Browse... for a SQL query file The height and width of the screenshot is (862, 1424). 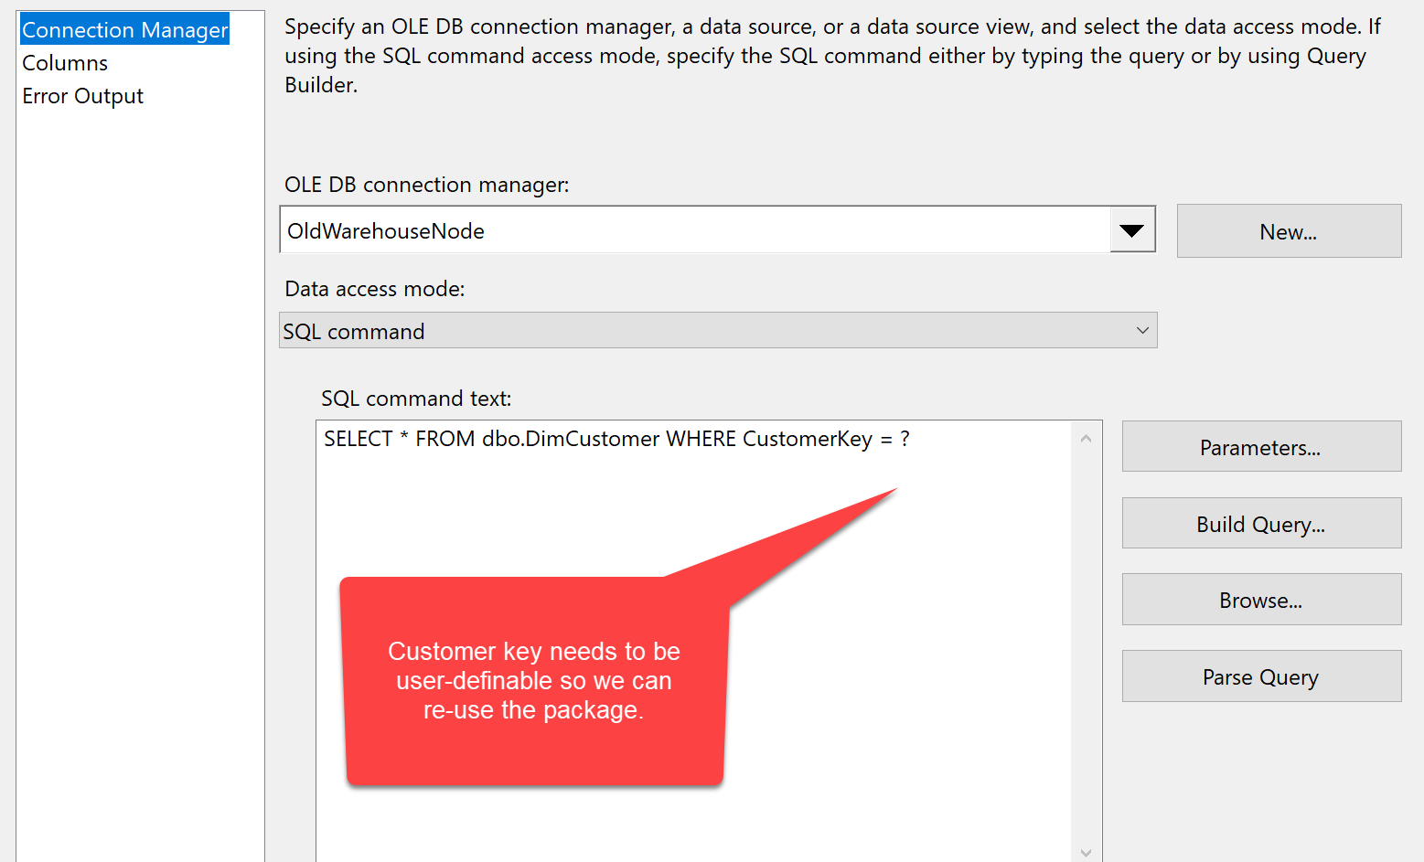[1261, 600]
